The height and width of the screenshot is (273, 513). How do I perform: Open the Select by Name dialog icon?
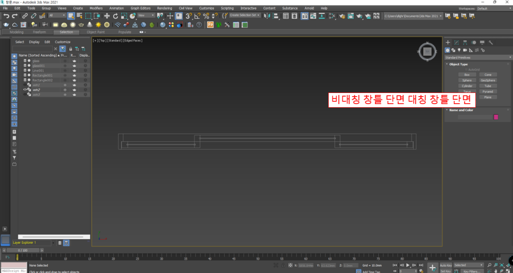pyautogui.click(x=80, y=16)
